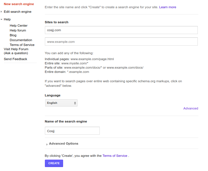Click the Sites to search heading
This screenshot has width=208, height=171.
pyautogui.click(x=57, y=22)
